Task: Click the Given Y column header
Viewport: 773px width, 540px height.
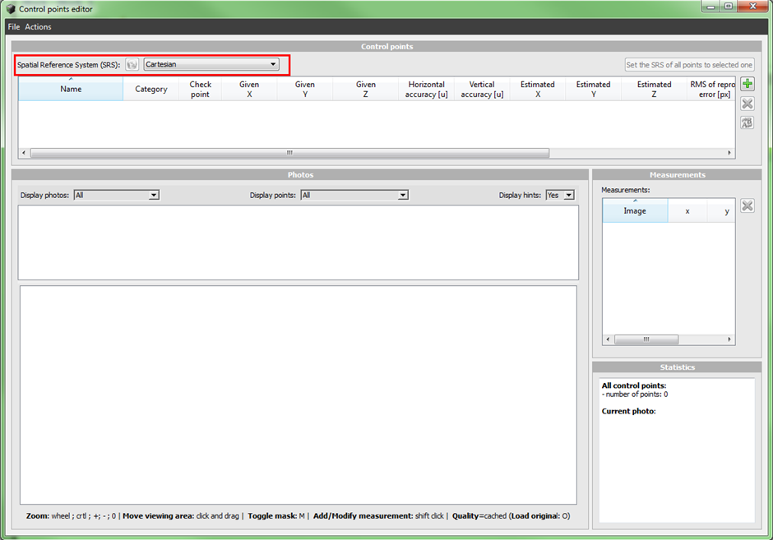Action: pyautogui.click(x=305, y=90)
